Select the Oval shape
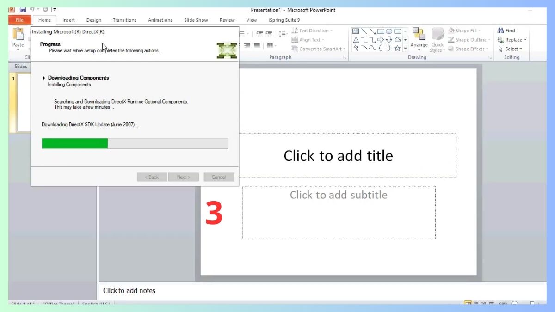The width and height of the screenshot is (555, 312). [389, 31]
